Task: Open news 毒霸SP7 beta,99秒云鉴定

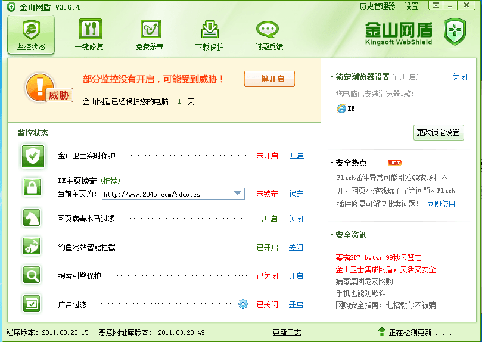Action: coord(378,257)
